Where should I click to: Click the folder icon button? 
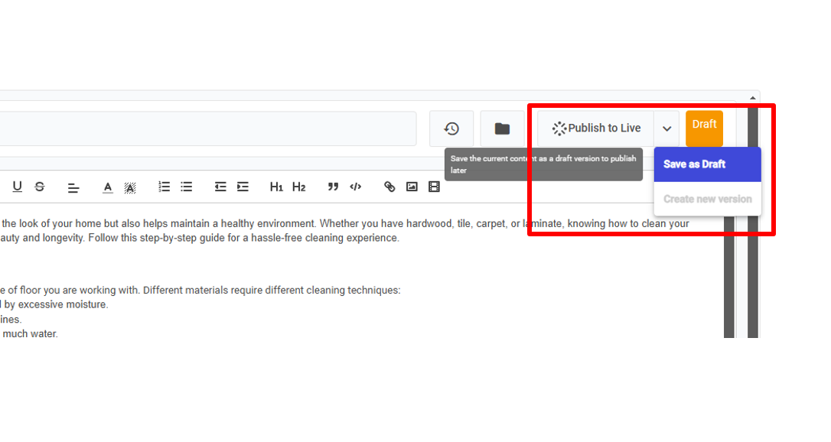pos(502,128)
